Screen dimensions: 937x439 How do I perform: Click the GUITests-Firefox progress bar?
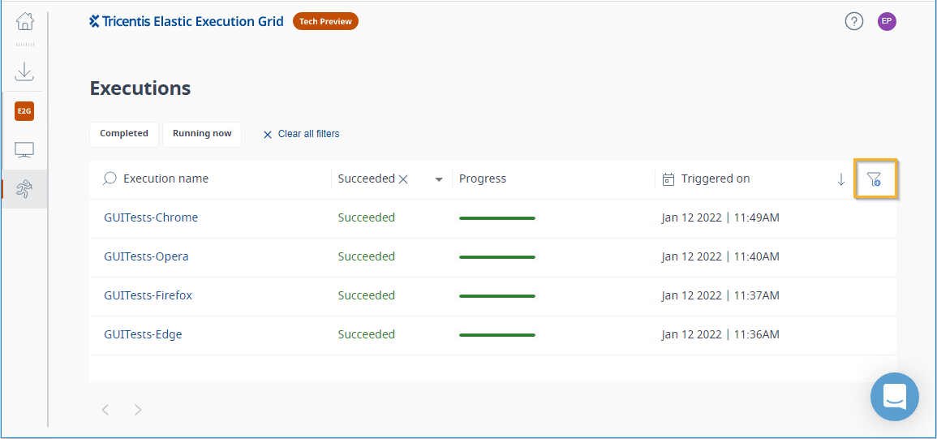[x=497, y=296]
